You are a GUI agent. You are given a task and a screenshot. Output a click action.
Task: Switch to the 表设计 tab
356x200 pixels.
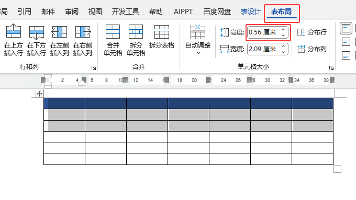[x=251, y=11]
